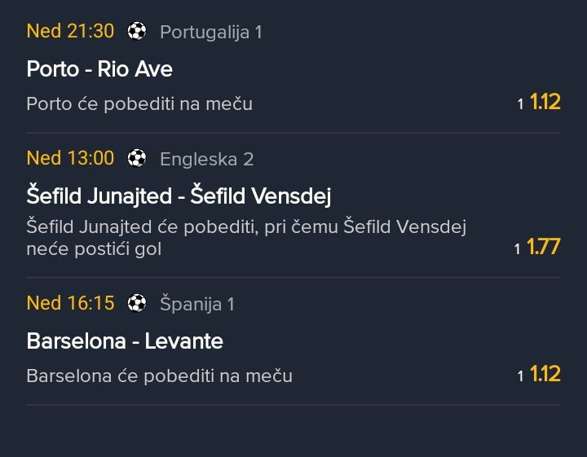Tap the Šefild Vensdej neće postići gol description
The height and width of the screenshot is (457, 587).
[x=245, y=237]
